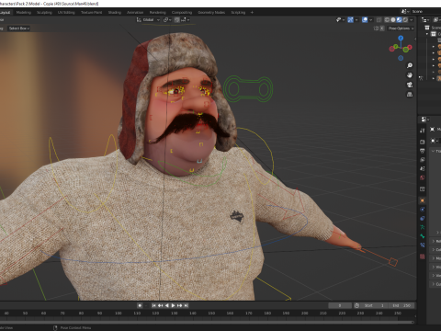Toggle the Snap magnet button
The height and width of the screenshot is (331, 441).
176,20
